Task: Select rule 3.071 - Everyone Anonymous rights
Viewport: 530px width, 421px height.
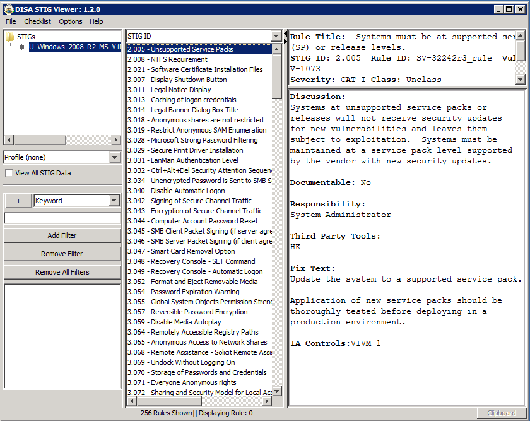Action: (199, 382)
